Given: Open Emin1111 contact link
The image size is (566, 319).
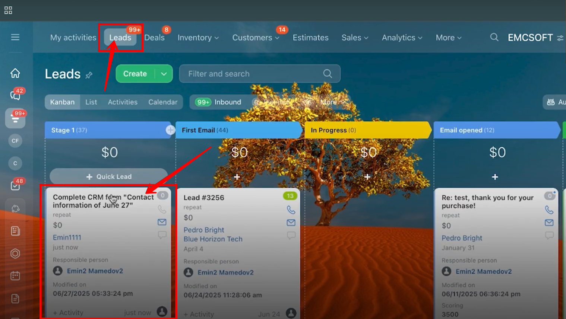Looking at the screenshot, I should coord(67,237).
